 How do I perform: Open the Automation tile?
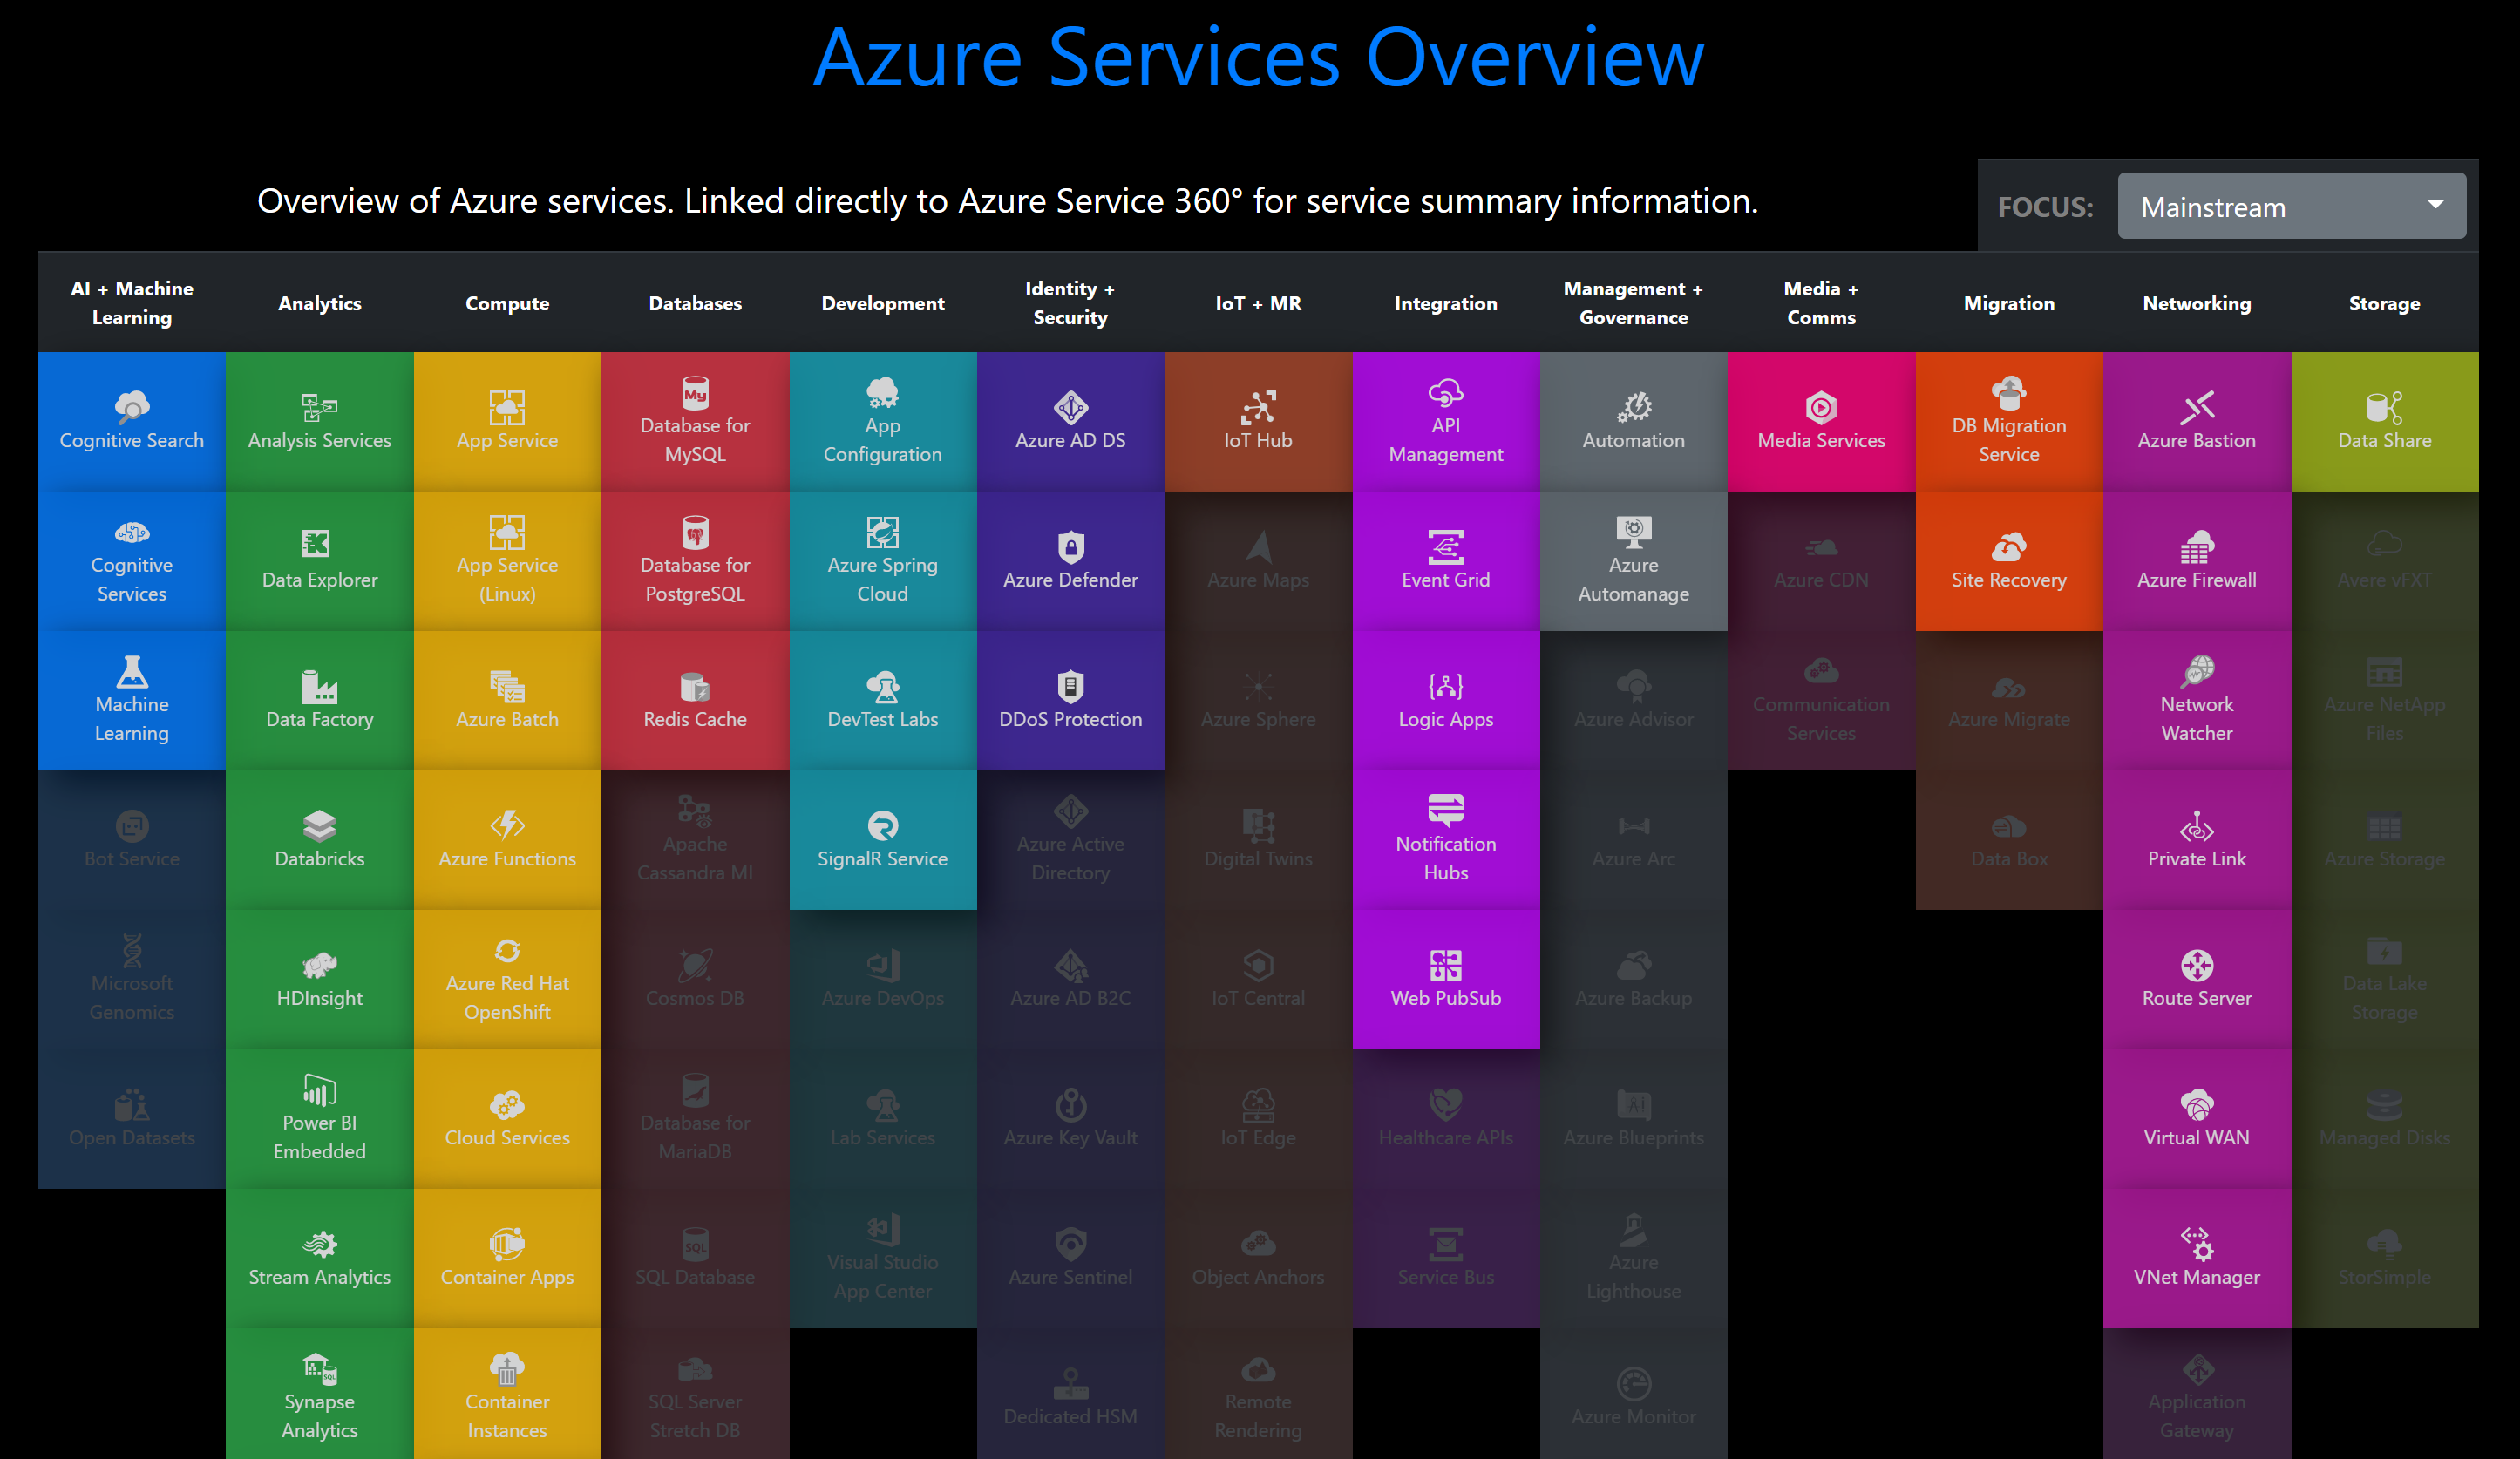(1634, 421)
